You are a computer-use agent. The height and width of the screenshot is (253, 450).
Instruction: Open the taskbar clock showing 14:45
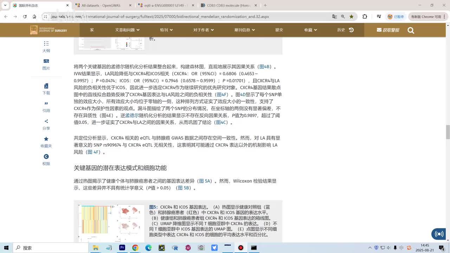(x=425, y=248)
